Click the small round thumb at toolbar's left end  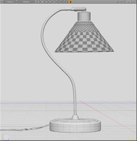click(1, 2)
